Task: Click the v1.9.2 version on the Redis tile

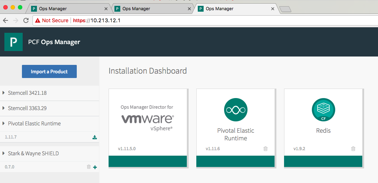Action: point(299,149)
